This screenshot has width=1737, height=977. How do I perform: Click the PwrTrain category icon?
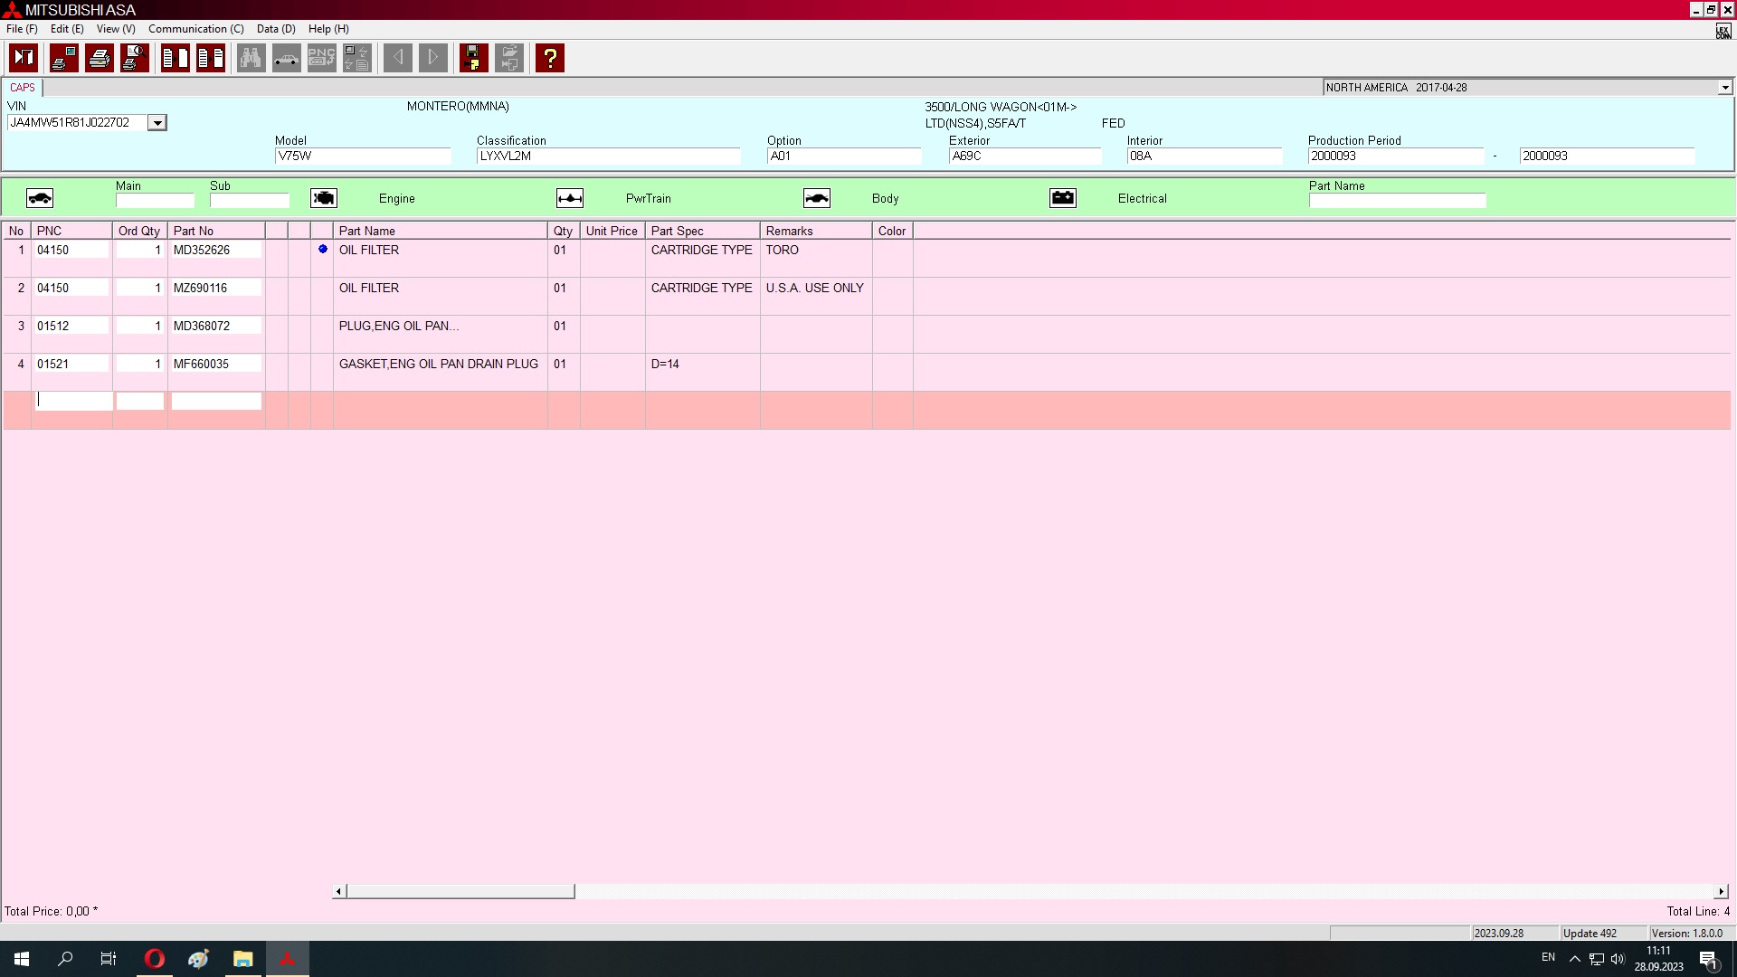pos(569,198)
